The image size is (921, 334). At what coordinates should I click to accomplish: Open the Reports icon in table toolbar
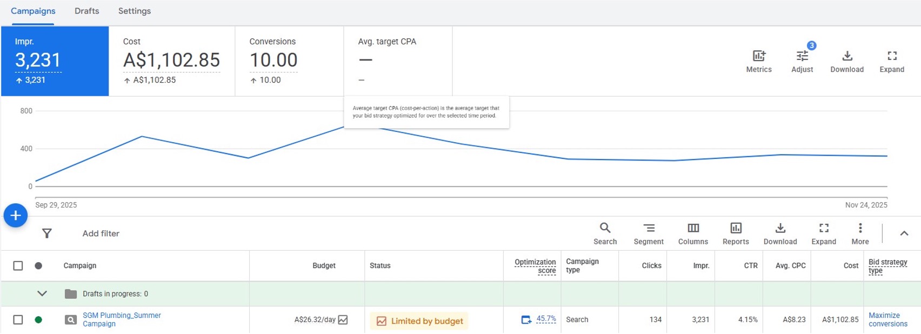point(736,228)
